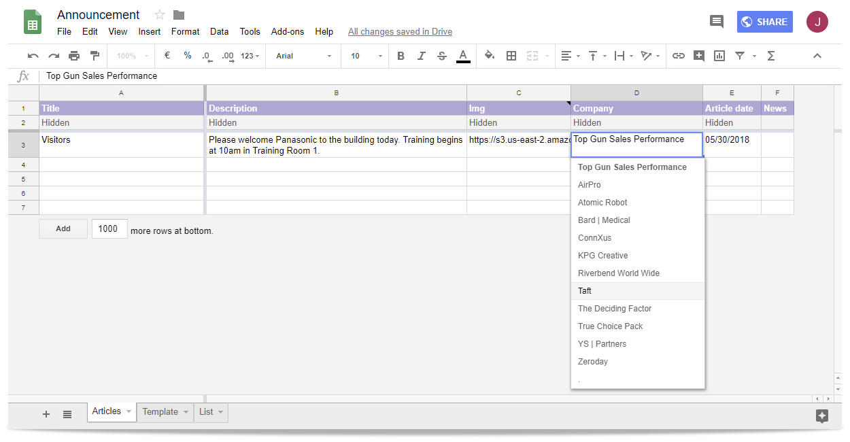
Task: Expand the filter views dropdown arrow
Action: [754, 56]
